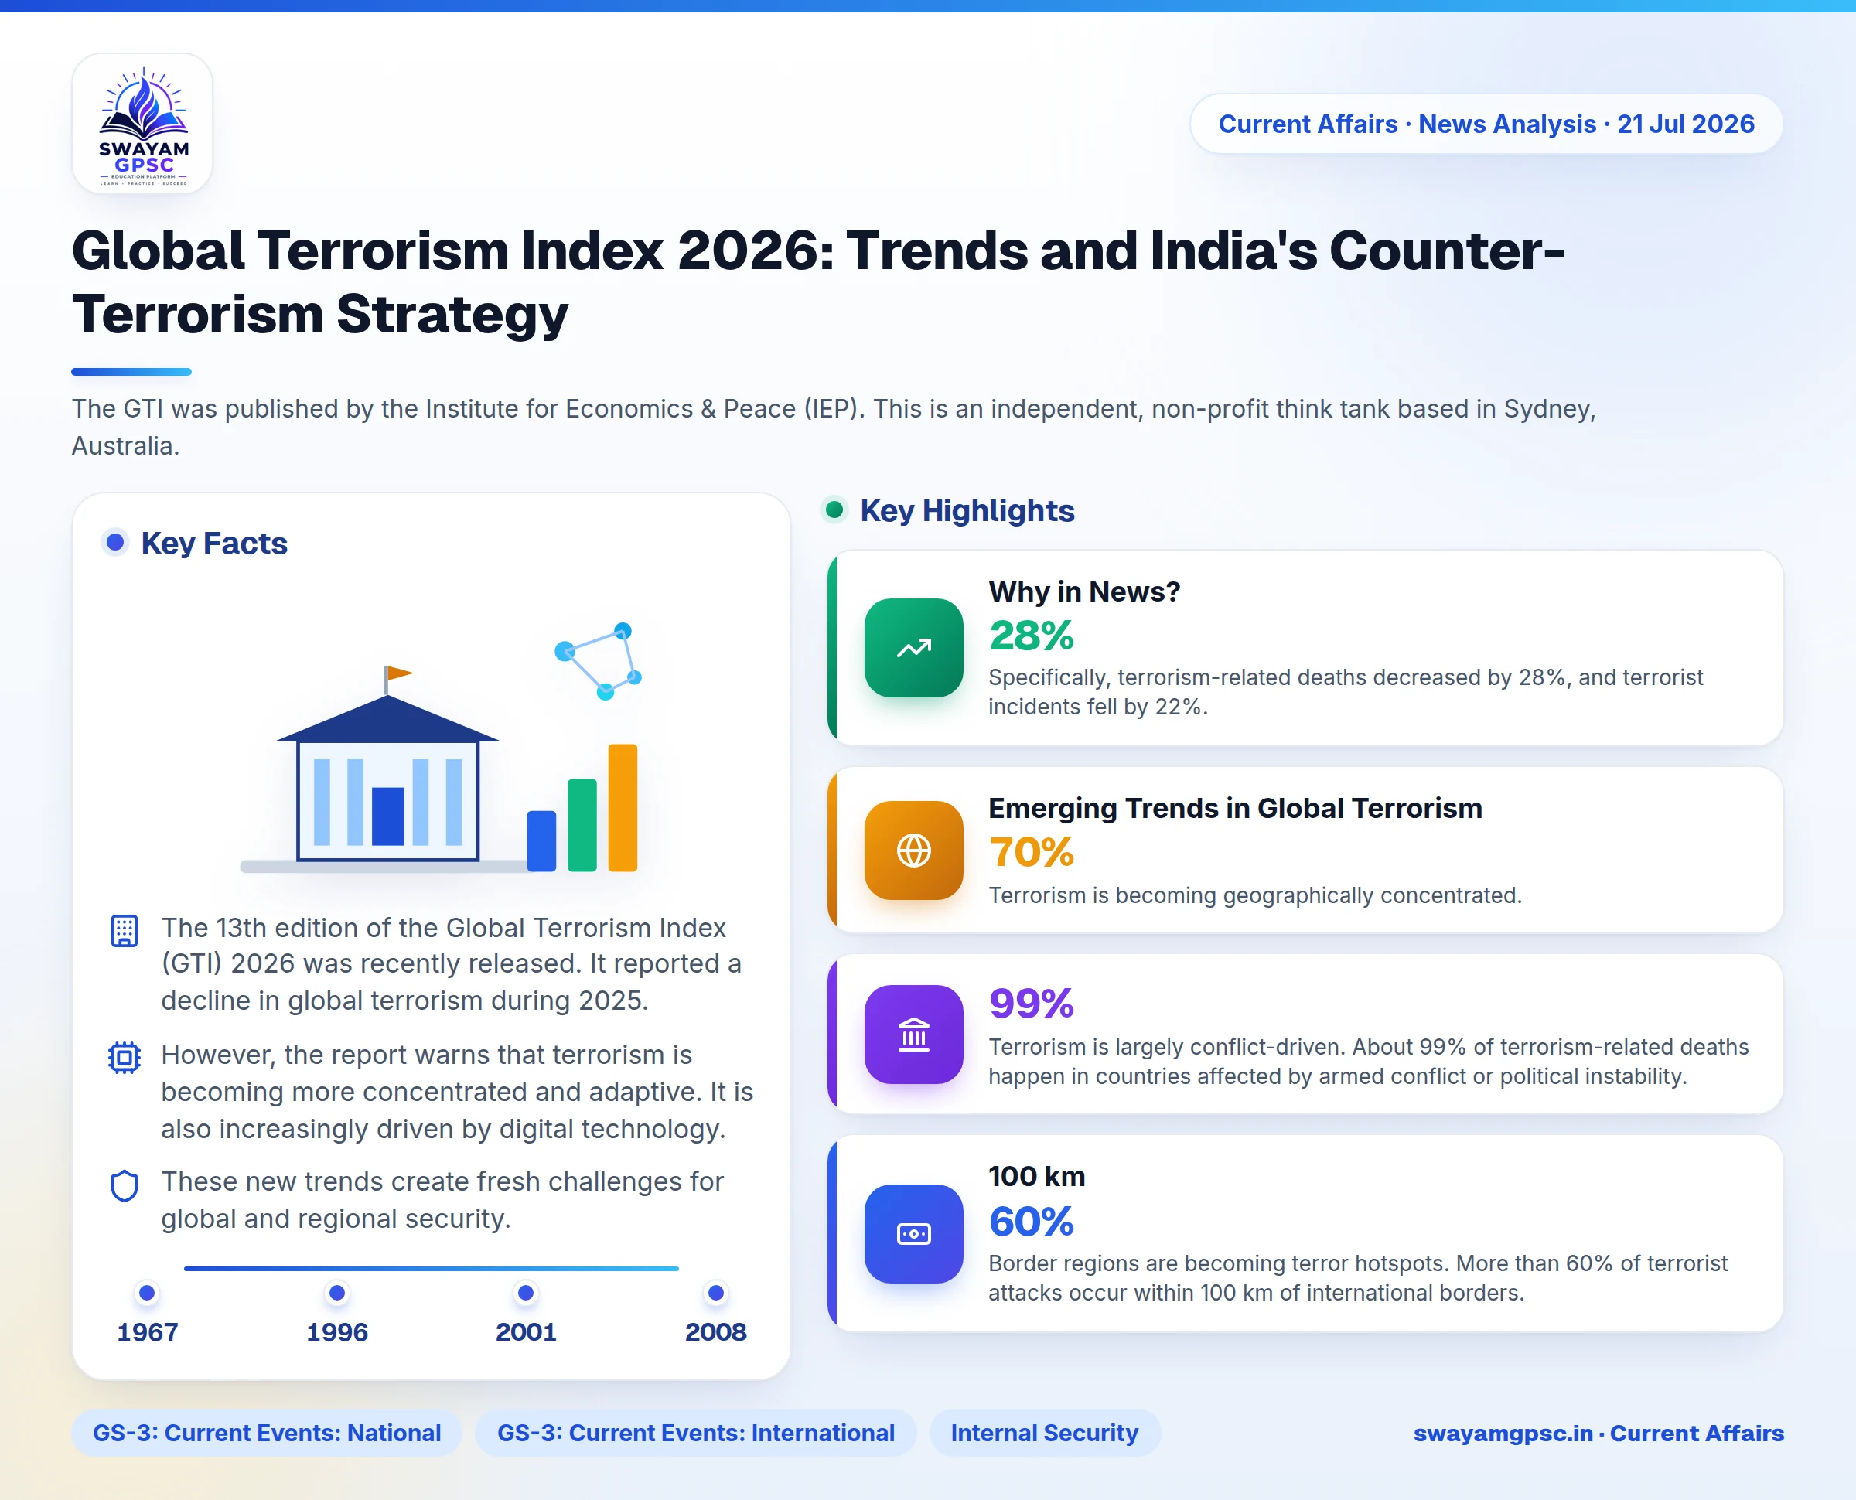Select the 2001 timeline marker
Screen dimensions: 1856x1500
pyautogui.click(x=525, y=1293)
